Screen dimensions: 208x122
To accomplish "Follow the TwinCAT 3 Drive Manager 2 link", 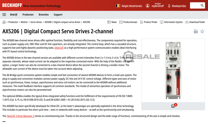I will point(20,116).
